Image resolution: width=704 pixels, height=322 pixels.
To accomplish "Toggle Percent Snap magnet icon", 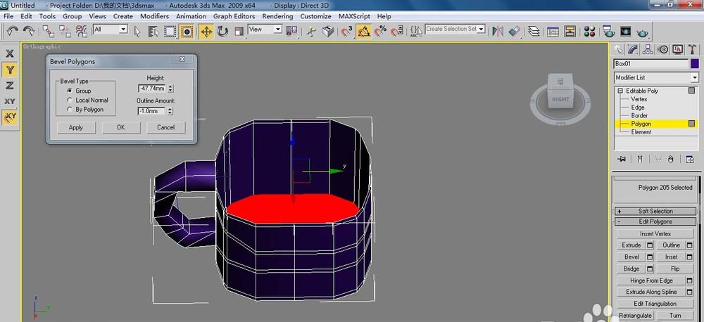I will (380, 32).
